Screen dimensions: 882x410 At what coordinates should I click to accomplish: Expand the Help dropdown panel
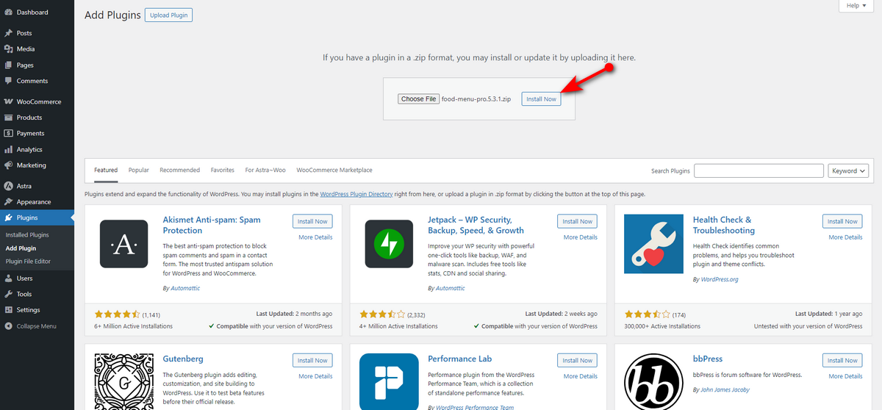[856, 6]
